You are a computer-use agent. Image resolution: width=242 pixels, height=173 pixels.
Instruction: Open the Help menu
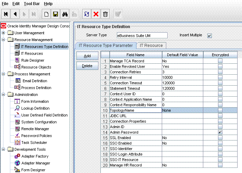click(x=48, y=3)
